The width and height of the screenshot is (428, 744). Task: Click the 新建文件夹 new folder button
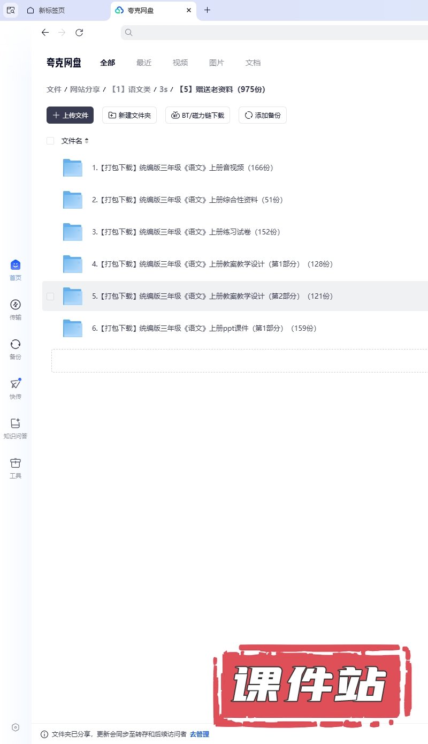click(x=129, y=115)
